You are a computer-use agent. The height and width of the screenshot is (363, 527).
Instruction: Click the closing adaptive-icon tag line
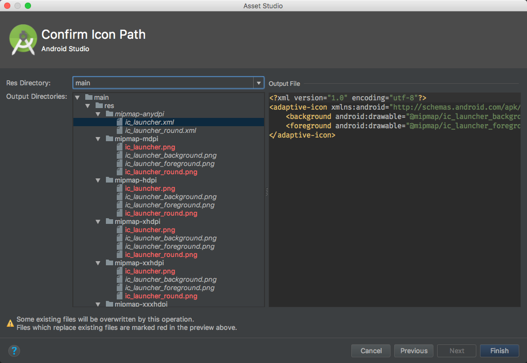click(302, 135)
